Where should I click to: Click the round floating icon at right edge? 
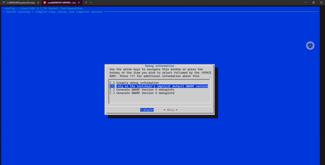310,46
